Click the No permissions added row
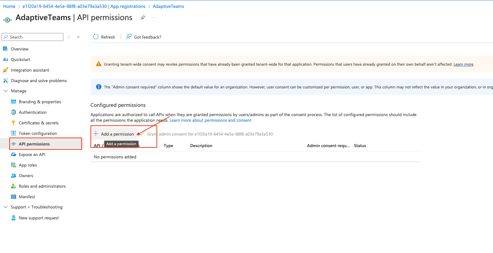493x253 pixels. coord(256,157)
